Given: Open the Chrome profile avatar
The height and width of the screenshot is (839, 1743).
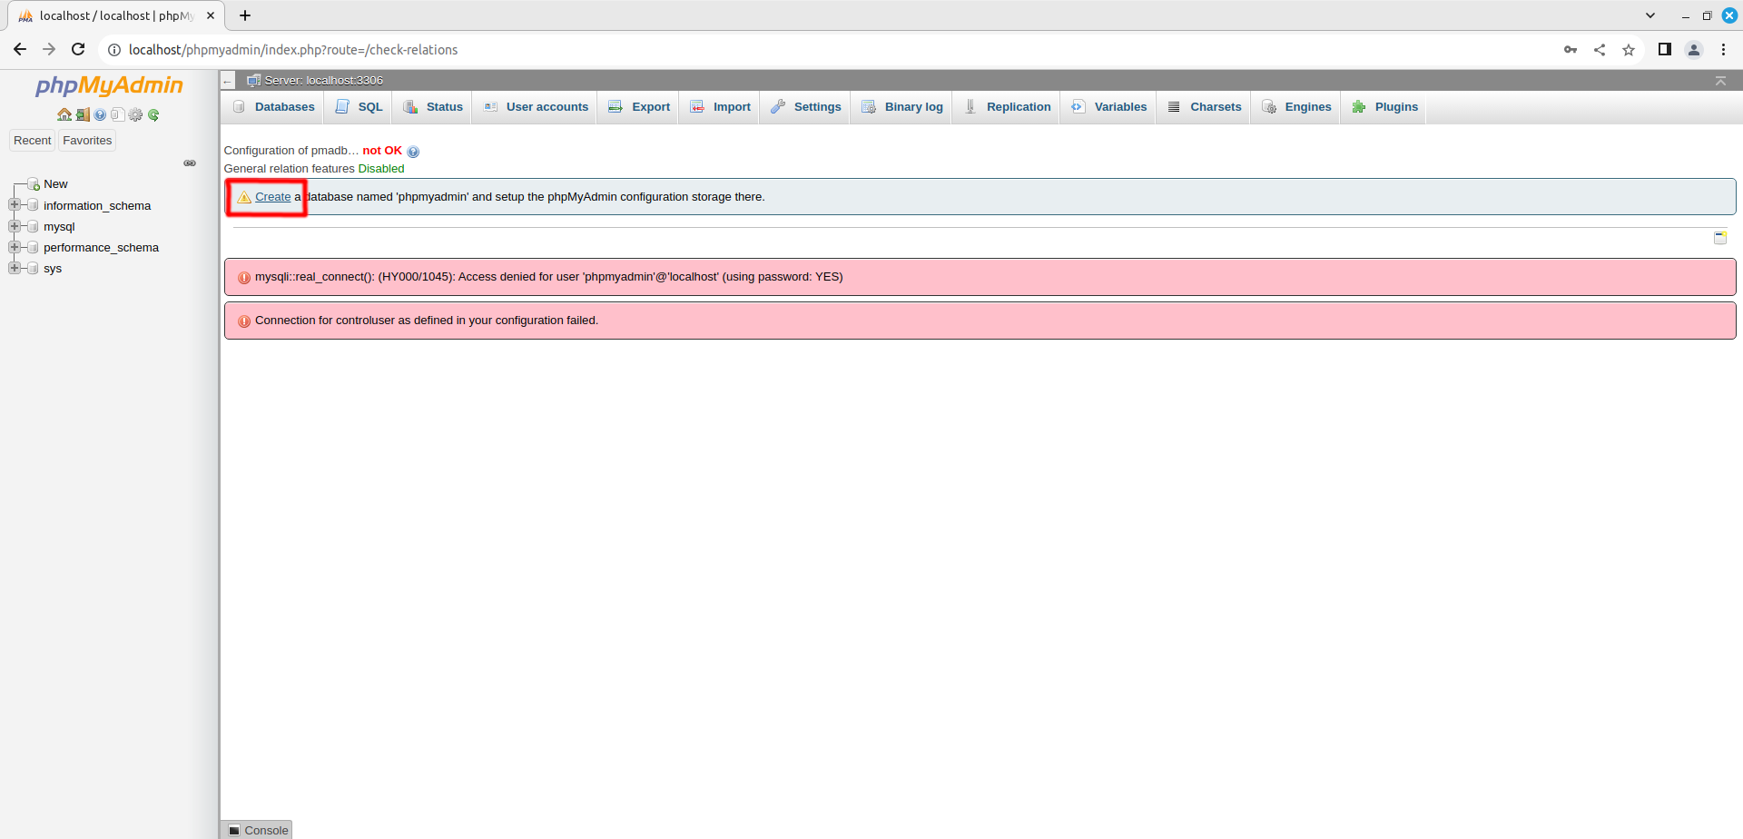Looking at the screenshot, I should 1694,50.
